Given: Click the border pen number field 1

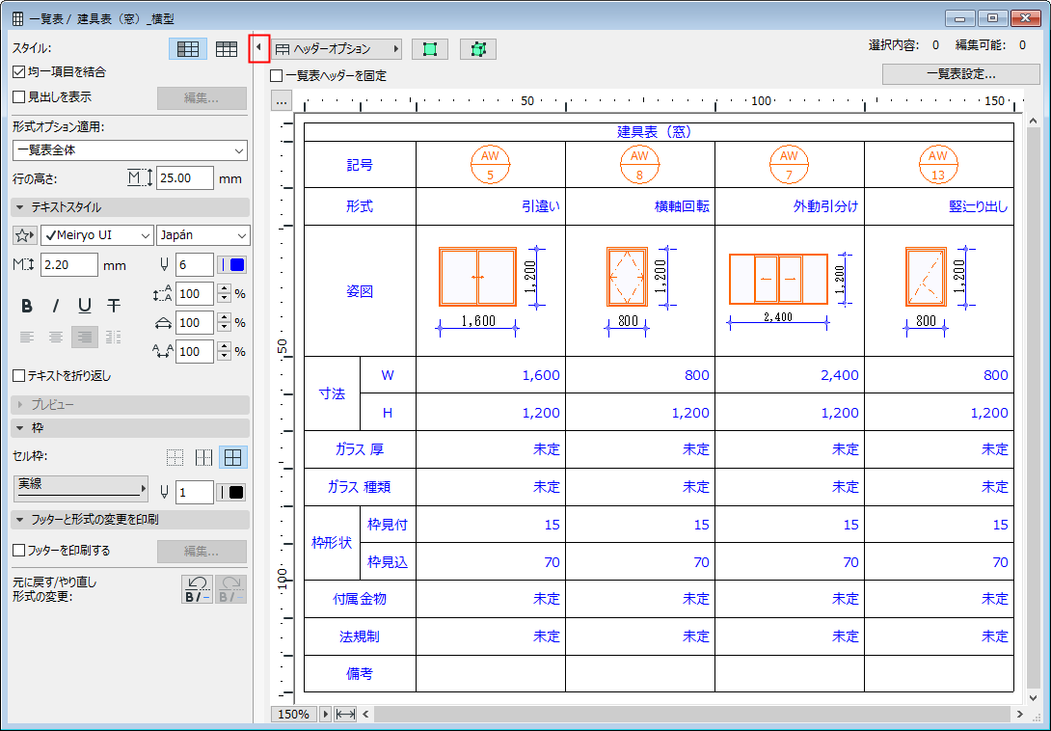Looking at the screenshot, I should [x=195, y=492].
